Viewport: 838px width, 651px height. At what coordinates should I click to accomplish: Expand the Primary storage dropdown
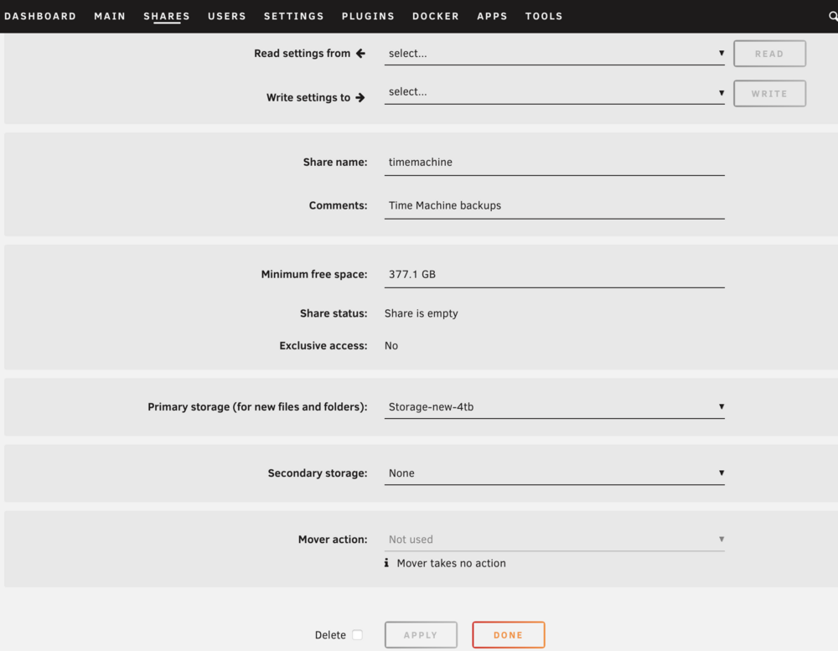(554, 406)
